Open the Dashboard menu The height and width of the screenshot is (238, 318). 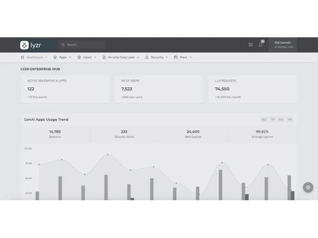click(34, 57)
